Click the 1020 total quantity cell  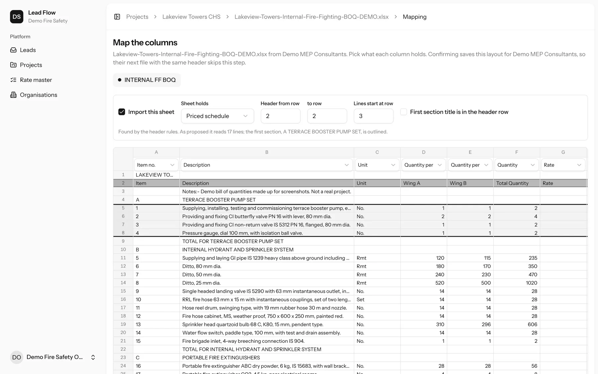tap(516, 283)
